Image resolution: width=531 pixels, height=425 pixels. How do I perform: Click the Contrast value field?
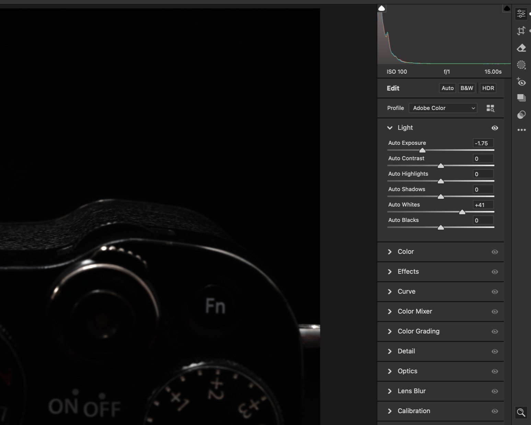click(x=483, y=159)
